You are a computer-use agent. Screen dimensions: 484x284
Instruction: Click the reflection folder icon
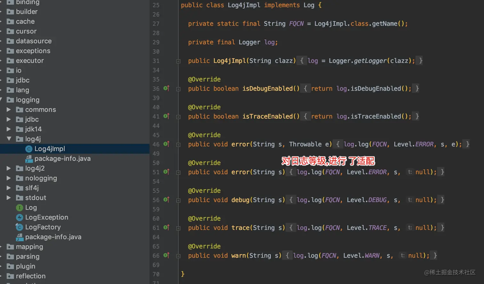point(10,276)
